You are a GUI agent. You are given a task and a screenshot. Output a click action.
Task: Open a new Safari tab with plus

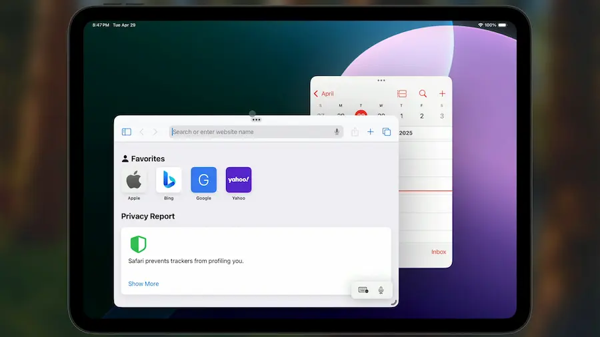click(x=371, y=132)
